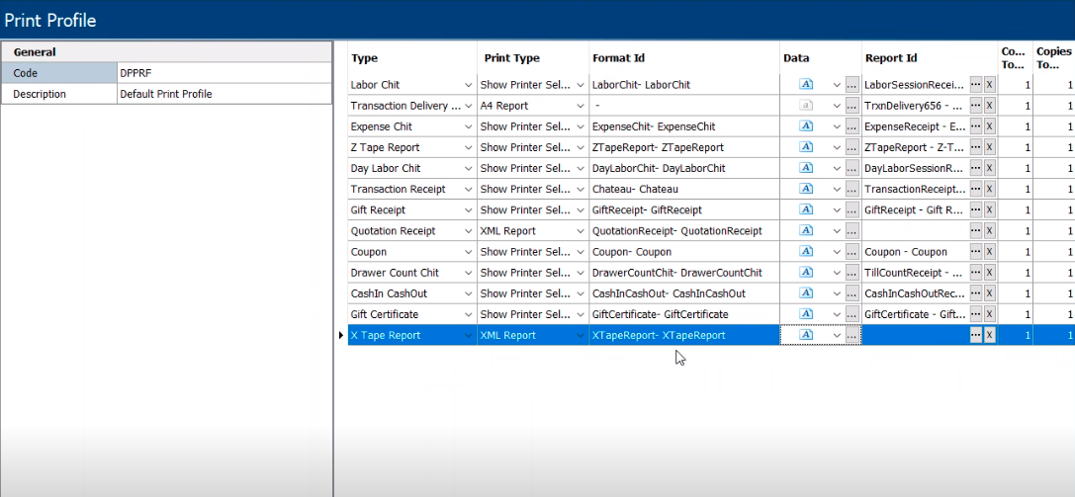
Task: Open Data dropdown arrow in Gift Receipt row
Action: point(837,210)
